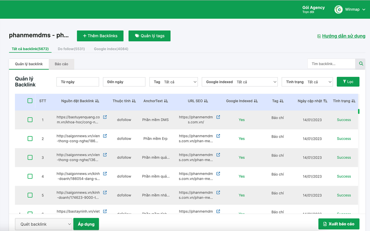The height and width of the screenshot is (231, 370).
Task: Click the Thêm Backlinks button
Action: [x=100, y=36]
